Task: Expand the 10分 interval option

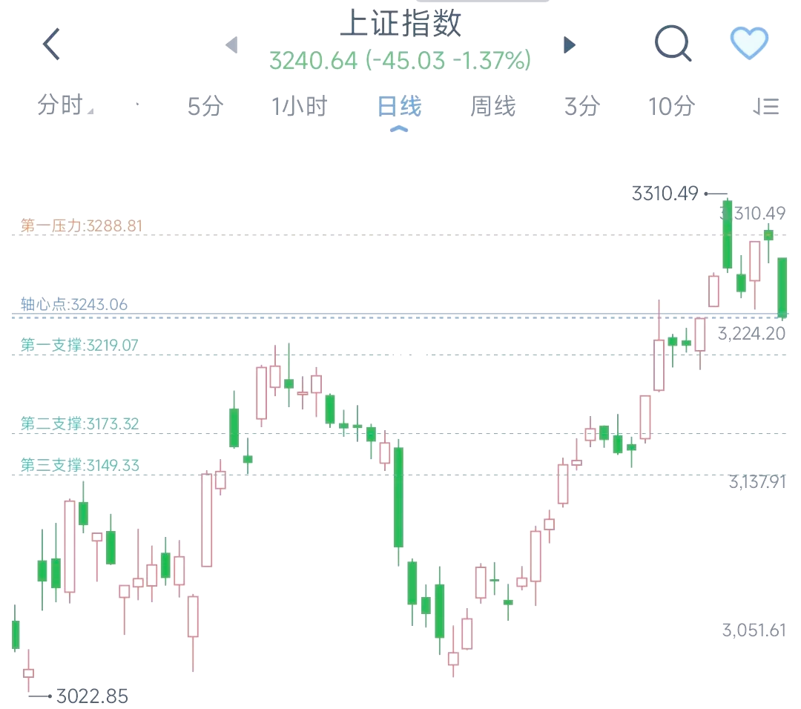Action: 670,106
